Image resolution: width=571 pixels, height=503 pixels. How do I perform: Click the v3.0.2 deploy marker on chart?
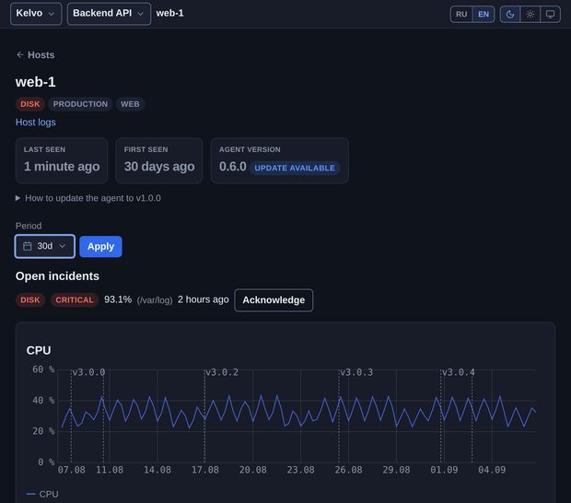click(x=222, y=372)
